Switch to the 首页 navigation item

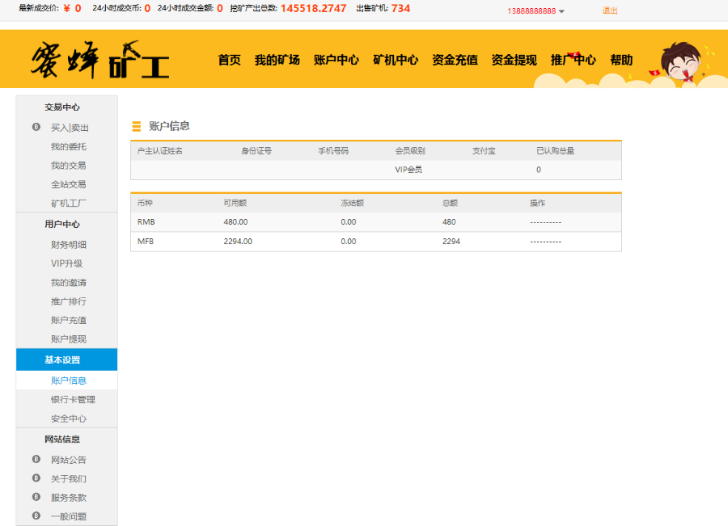[x=229, y=59]
